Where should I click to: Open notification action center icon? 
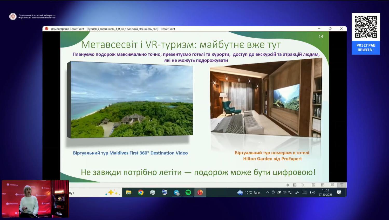(x=339, y=192)
